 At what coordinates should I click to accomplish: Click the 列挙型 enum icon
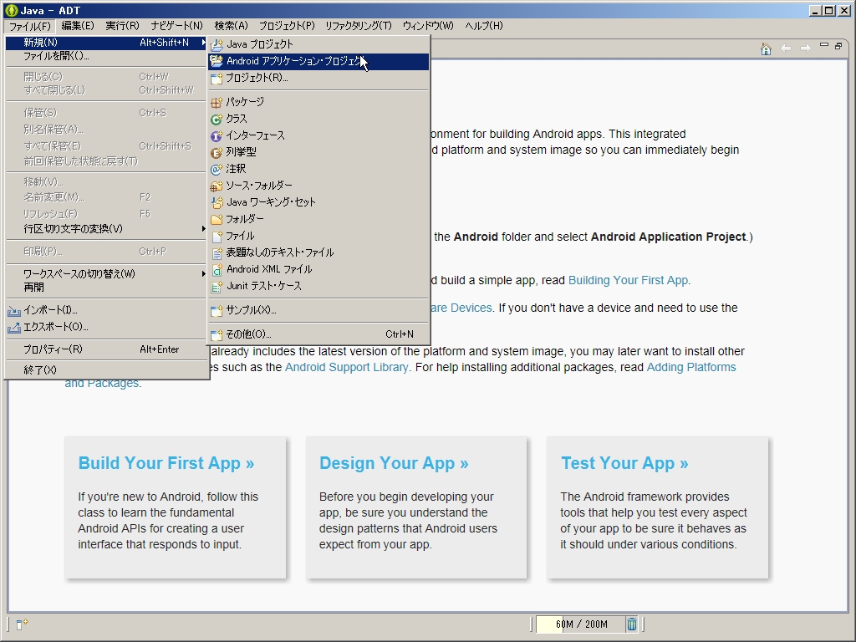pos(217,152)
